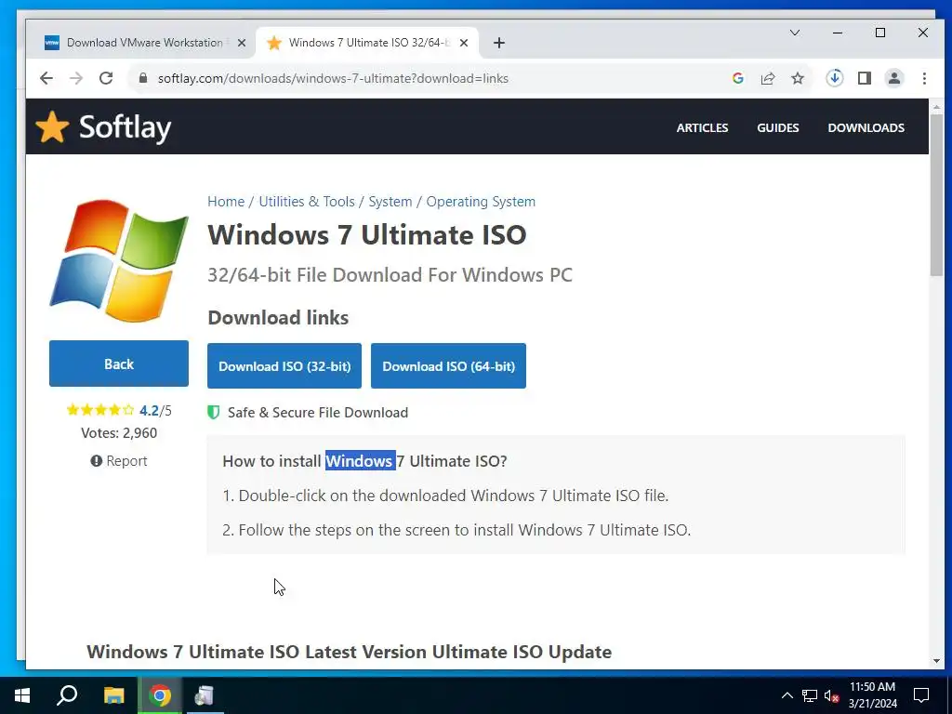Open Chrome profile avatar

point(894,78)
